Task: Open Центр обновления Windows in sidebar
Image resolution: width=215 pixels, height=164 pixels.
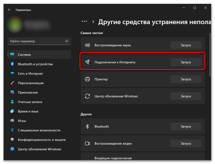Action: point(39,149)
